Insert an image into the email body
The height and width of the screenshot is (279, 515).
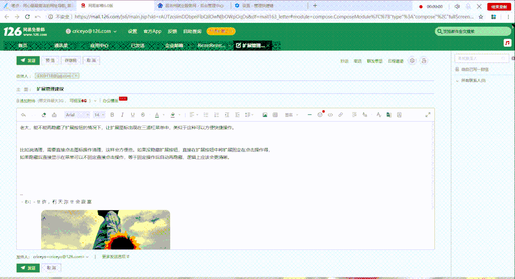(x=265, y=114)
